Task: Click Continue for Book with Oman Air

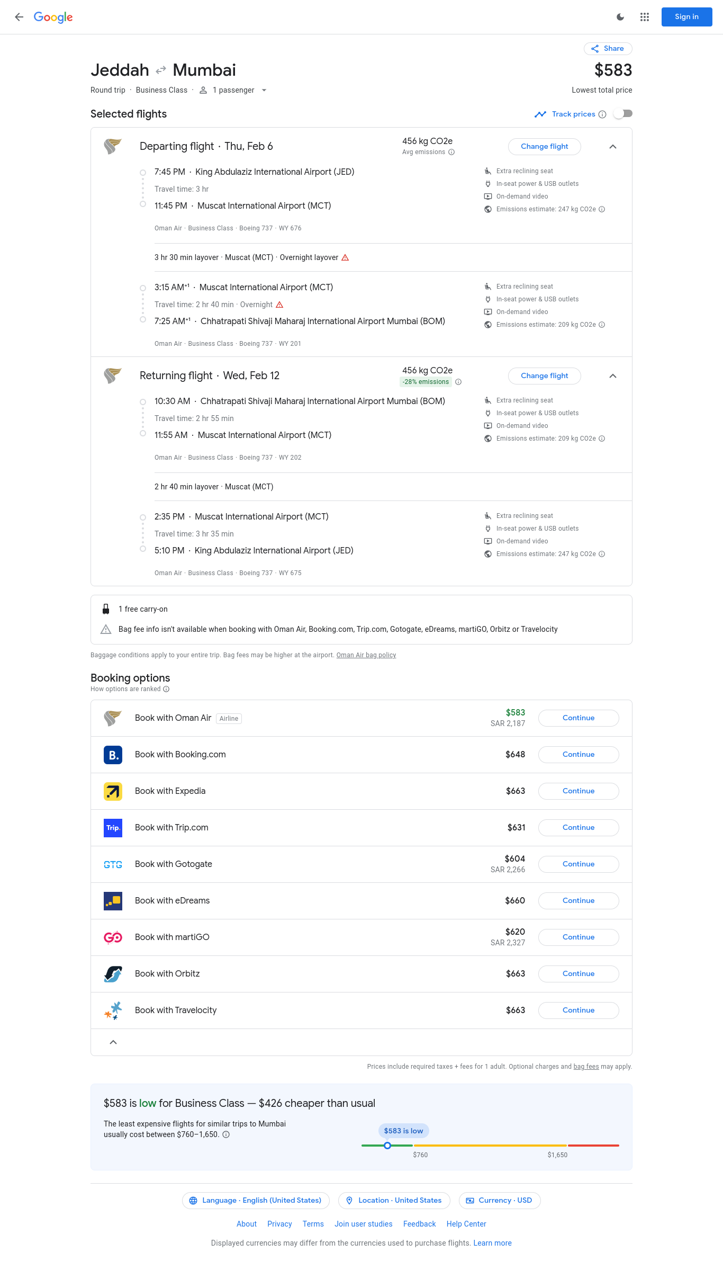Action: pos(578,718)
